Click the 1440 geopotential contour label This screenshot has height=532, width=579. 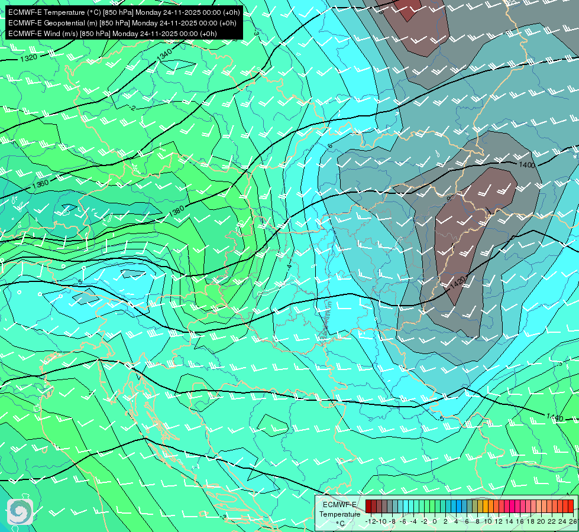pos(555,417)
